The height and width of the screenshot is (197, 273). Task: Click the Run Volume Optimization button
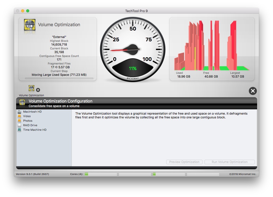229,162
